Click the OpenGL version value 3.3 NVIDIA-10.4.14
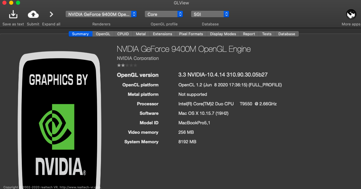The image size is (361, 189). (x=223, y=75)
